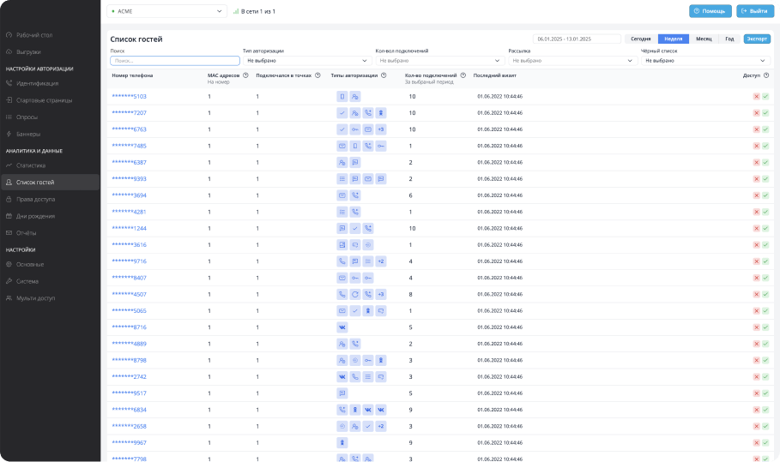Click the help icon next to 'MAC адресов'

click(245, 75)
